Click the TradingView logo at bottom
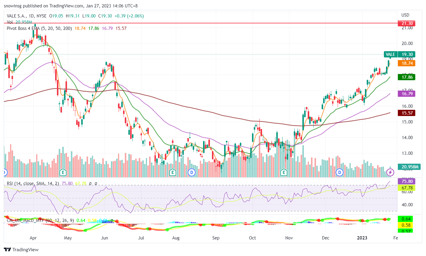 click(21, 249)
